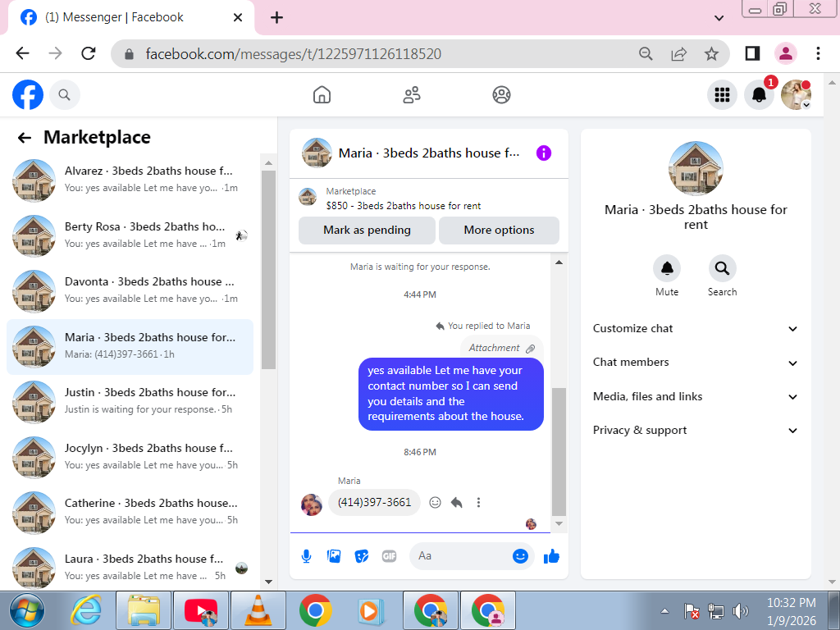Open the $850 3beds 2baths listing link
840x630 pixels.
[403, 206]
